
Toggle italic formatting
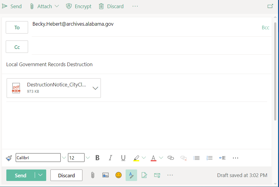[x=110, y=158]
